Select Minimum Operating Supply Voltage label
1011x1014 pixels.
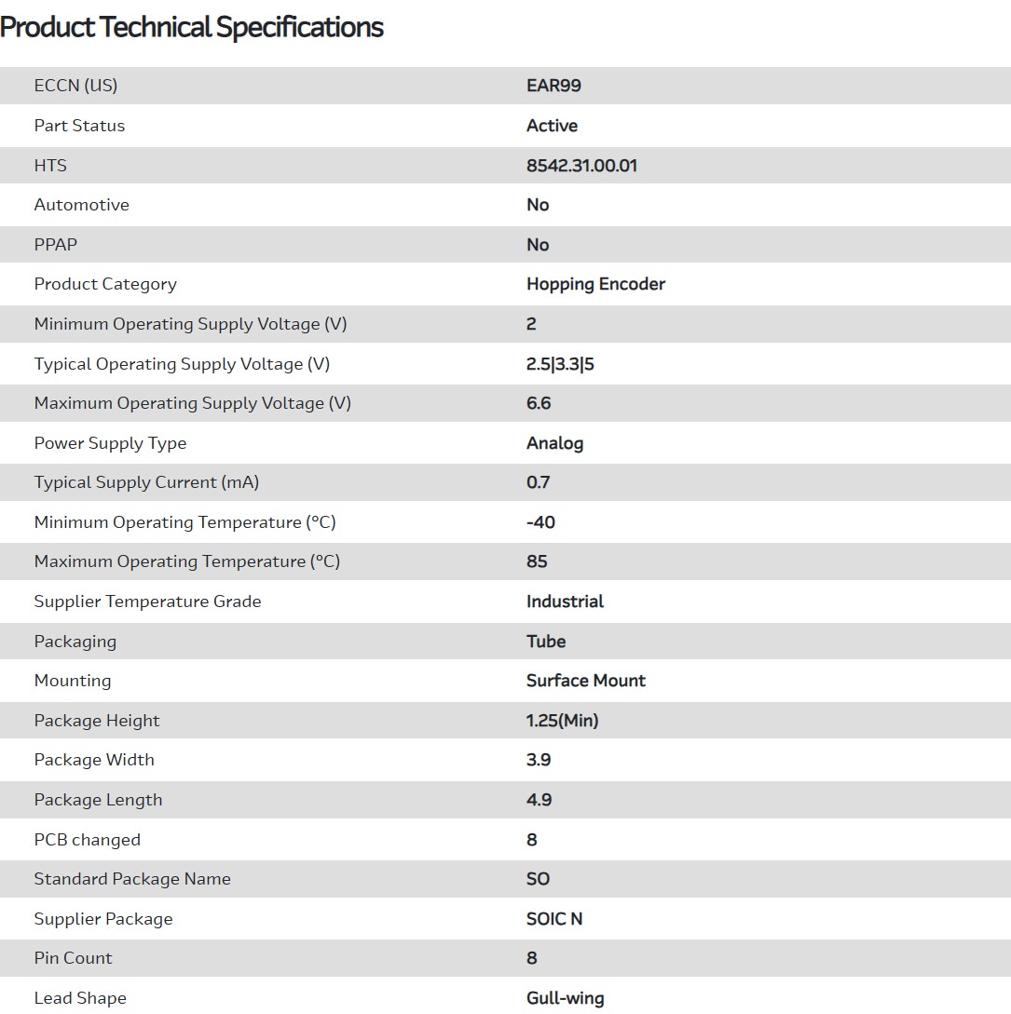pos(190,324)
